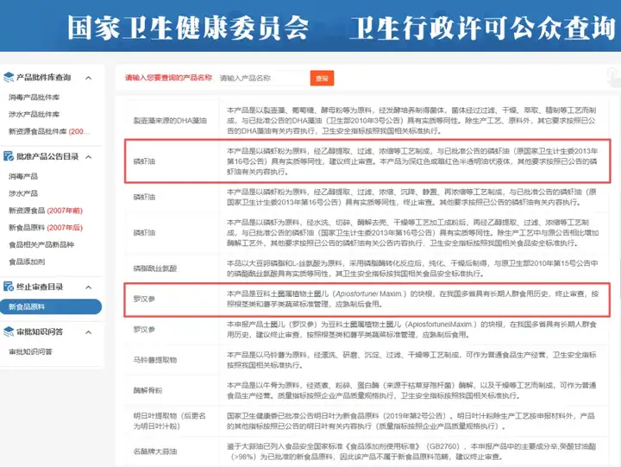Click the 请输入您要查询的产品名称 label

tap(169, 78)
